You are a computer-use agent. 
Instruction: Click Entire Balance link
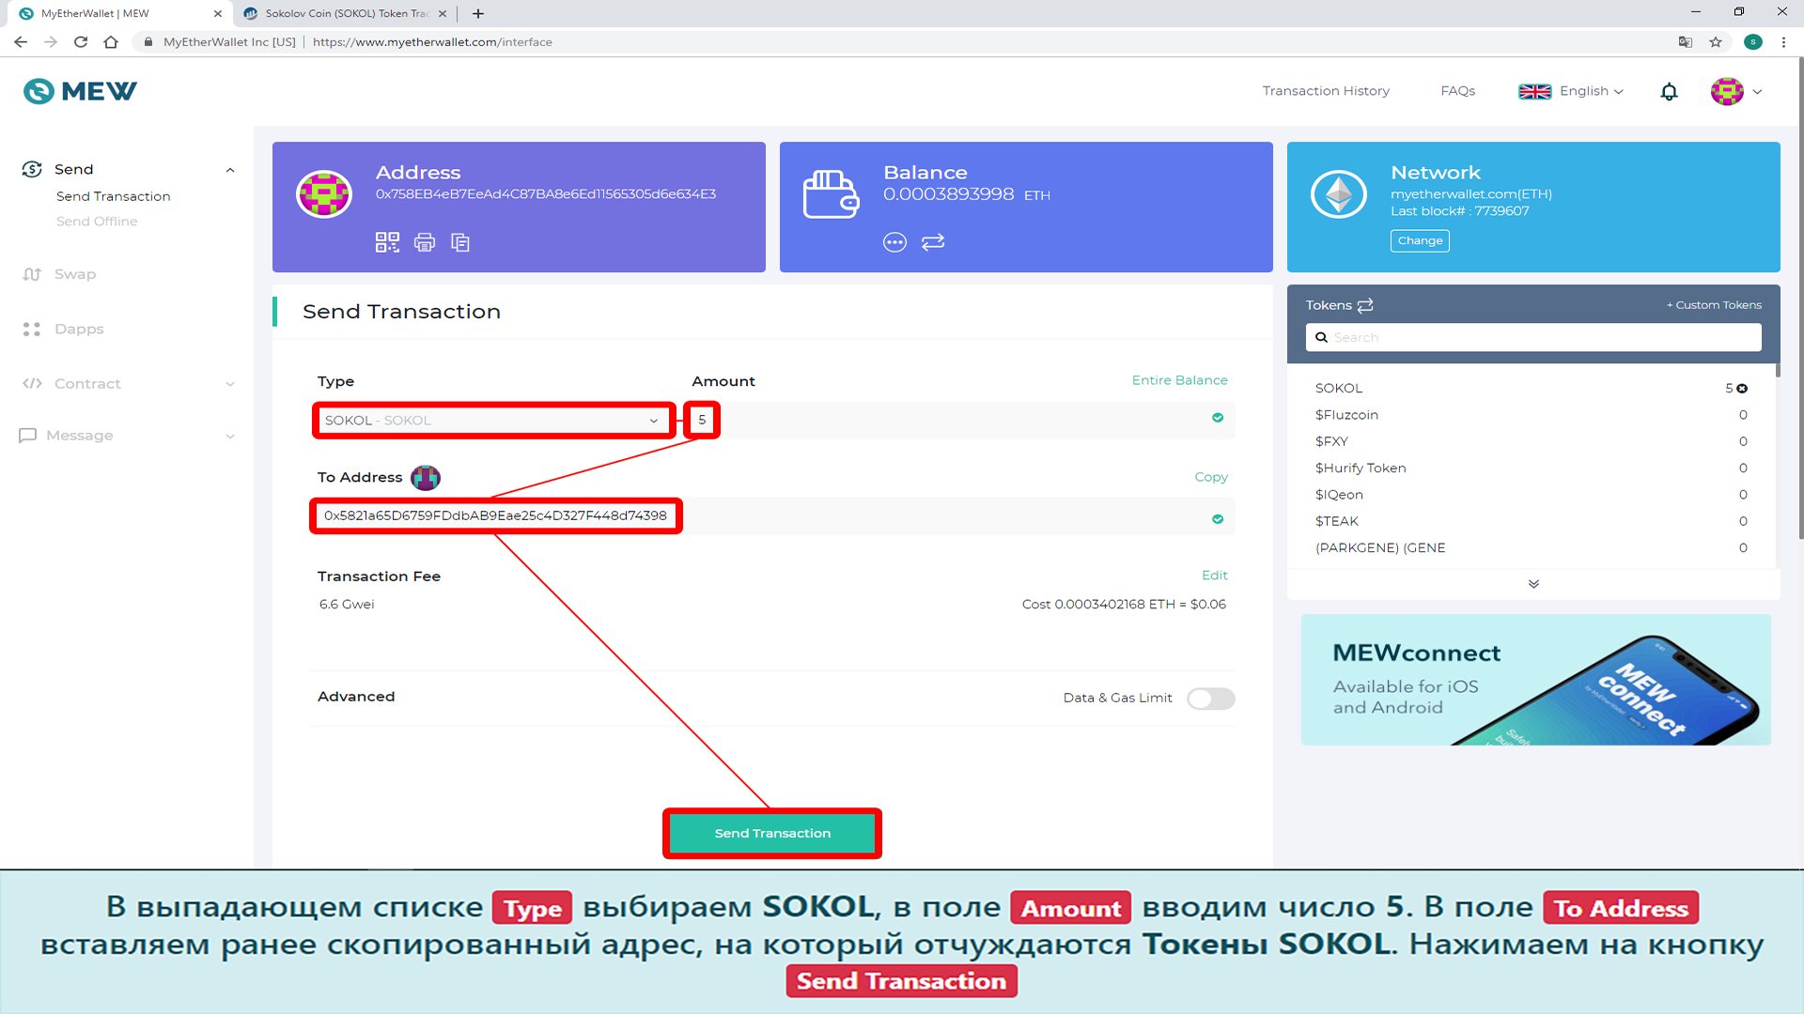coord(1179,380)
